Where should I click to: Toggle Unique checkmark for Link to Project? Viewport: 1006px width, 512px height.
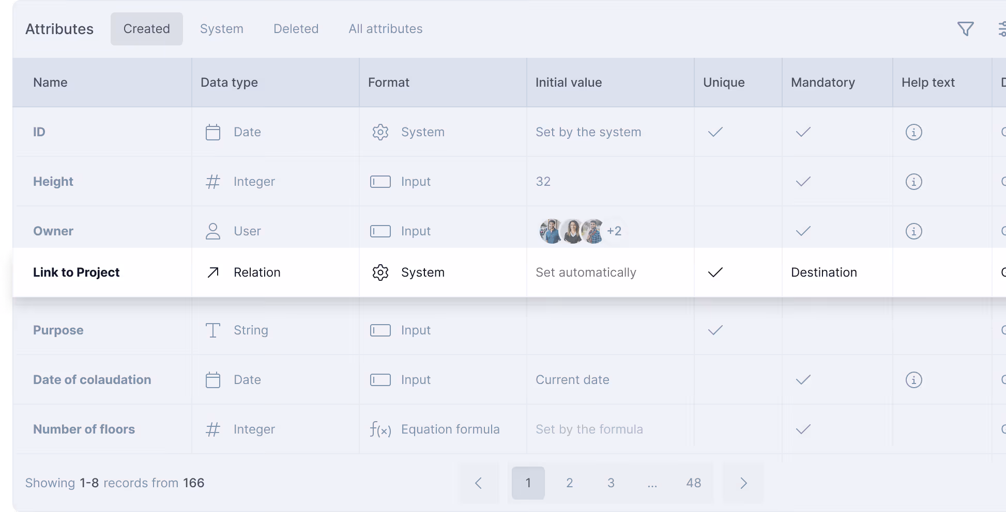point(715,273)
